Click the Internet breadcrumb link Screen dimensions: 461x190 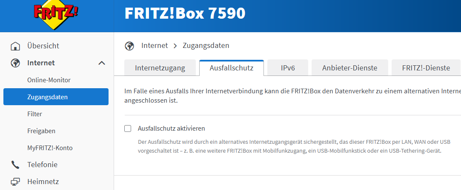pos(155,46)
